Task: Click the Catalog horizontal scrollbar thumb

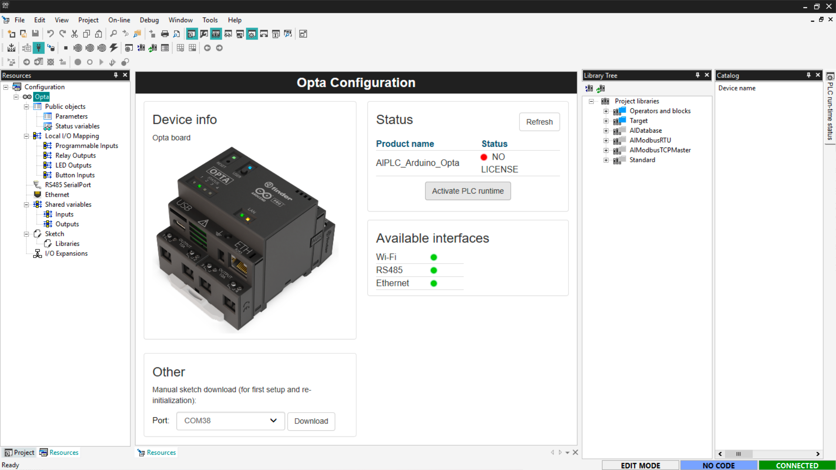Action: pos(739,454)
